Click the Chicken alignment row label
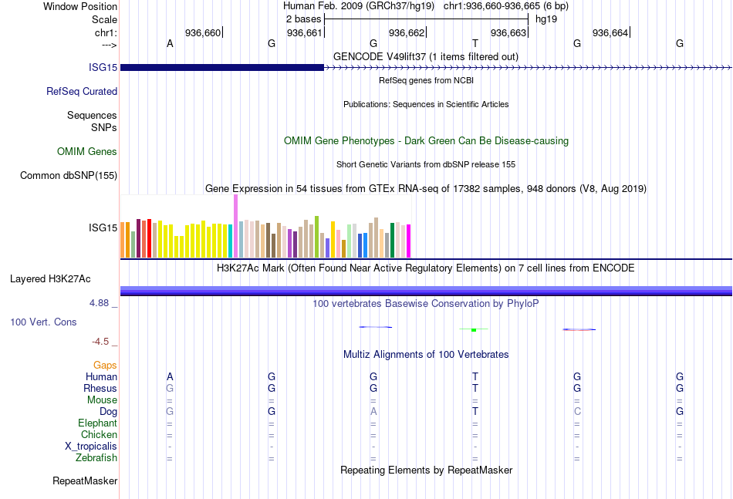The width and height of the screenshot is (733, 499). click(x=99, y=434)
